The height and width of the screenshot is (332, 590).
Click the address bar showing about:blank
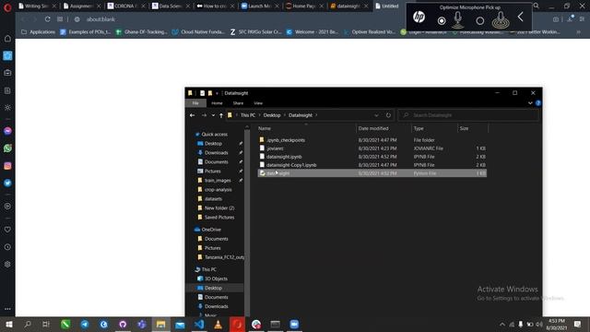[x=100, y=19]
